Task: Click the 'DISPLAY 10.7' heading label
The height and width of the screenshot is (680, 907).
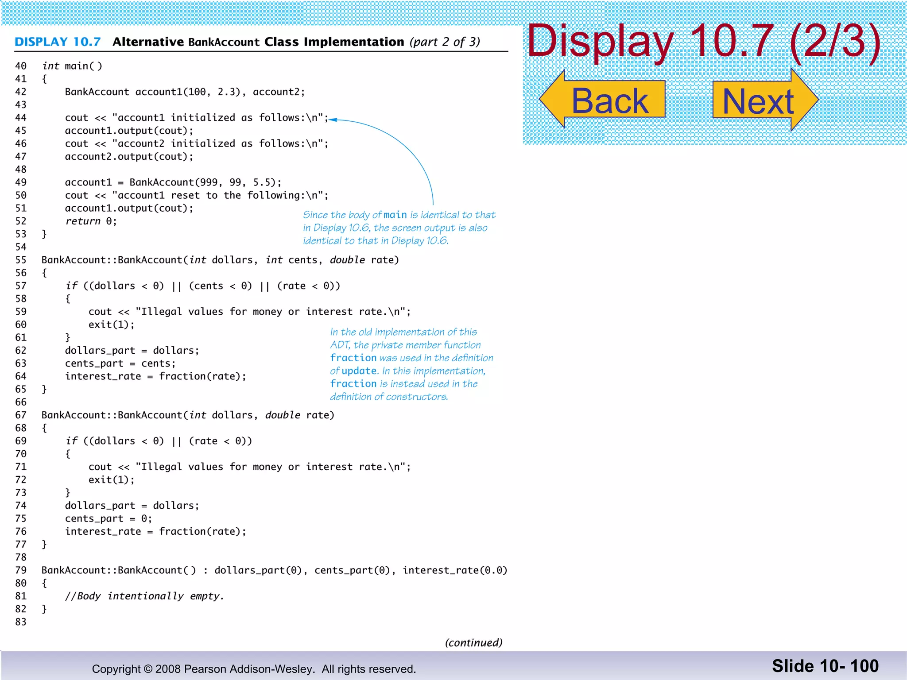Action: coord(58,42)
